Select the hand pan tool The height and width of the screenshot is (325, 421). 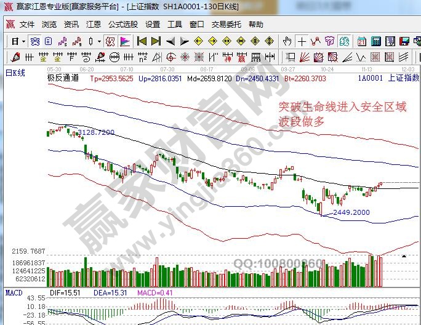pyautogui.click(x=287, y=41)
